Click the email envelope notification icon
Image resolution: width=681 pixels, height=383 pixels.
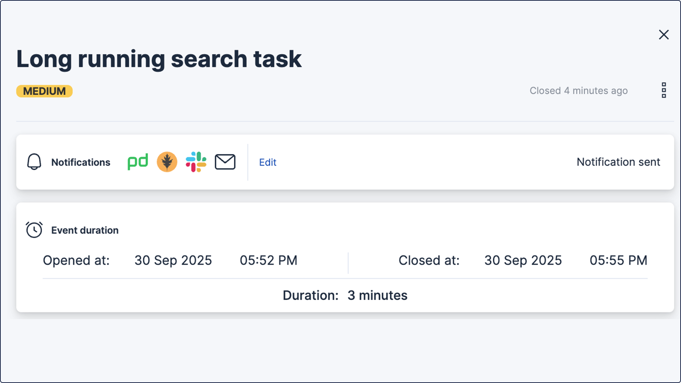pos(225,162)
